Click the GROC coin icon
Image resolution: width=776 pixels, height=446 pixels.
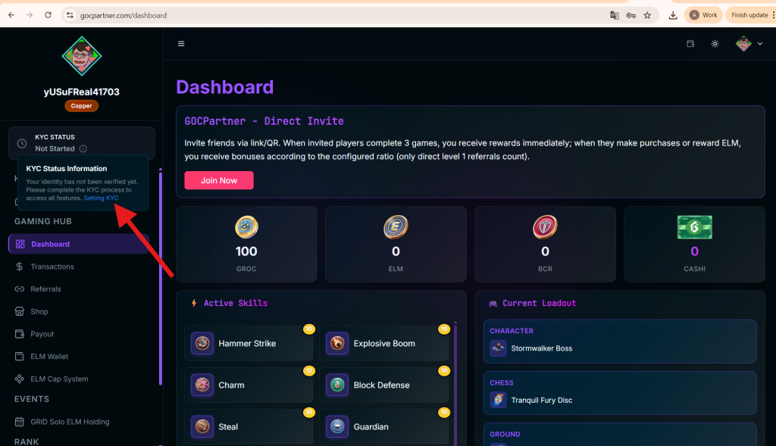pos(246,226)
